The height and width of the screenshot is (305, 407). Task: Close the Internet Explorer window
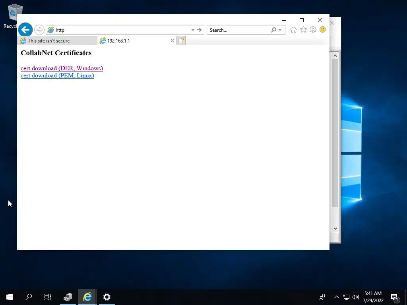[320, 20]
